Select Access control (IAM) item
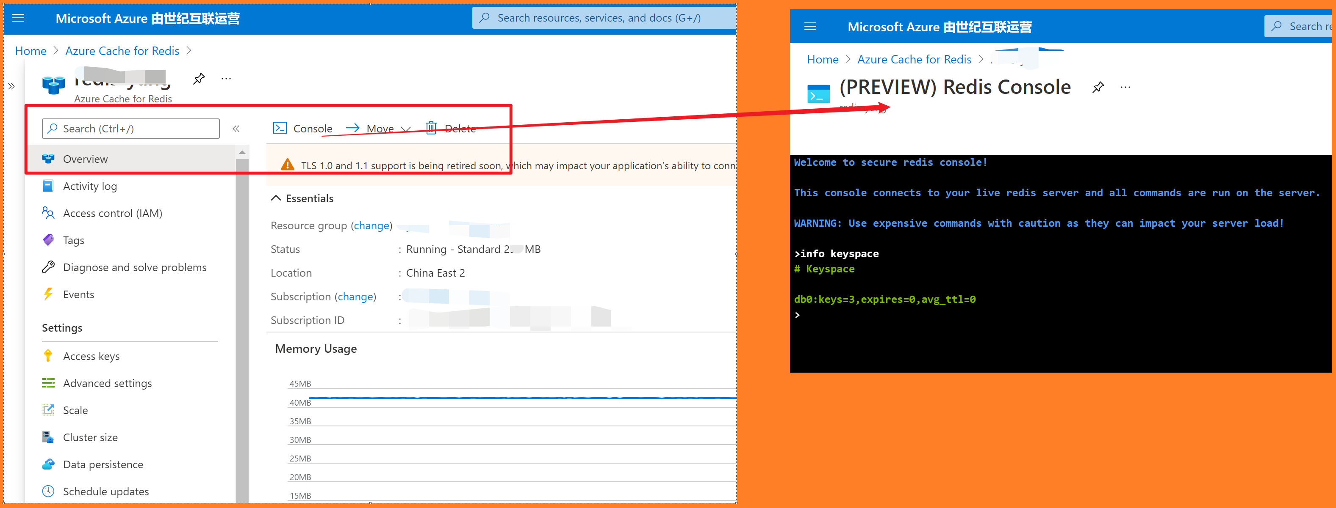 pos(112,213)
